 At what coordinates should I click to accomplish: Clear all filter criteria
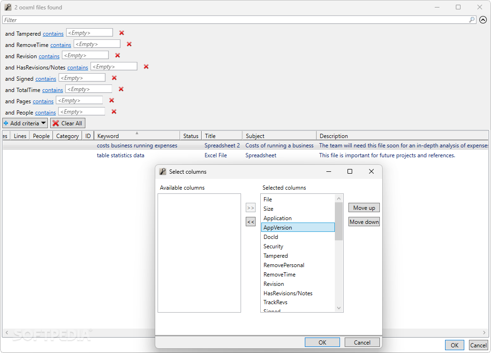(x=68, y=123)
